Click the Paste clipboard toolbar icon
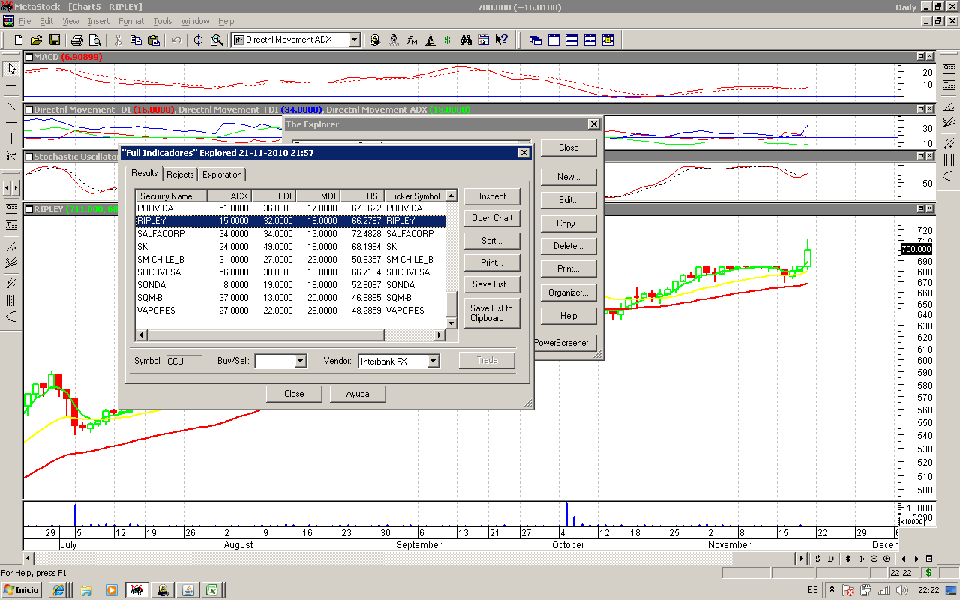Image resolution: width=960 pixels, height=600 pixels. coord(154,40)
